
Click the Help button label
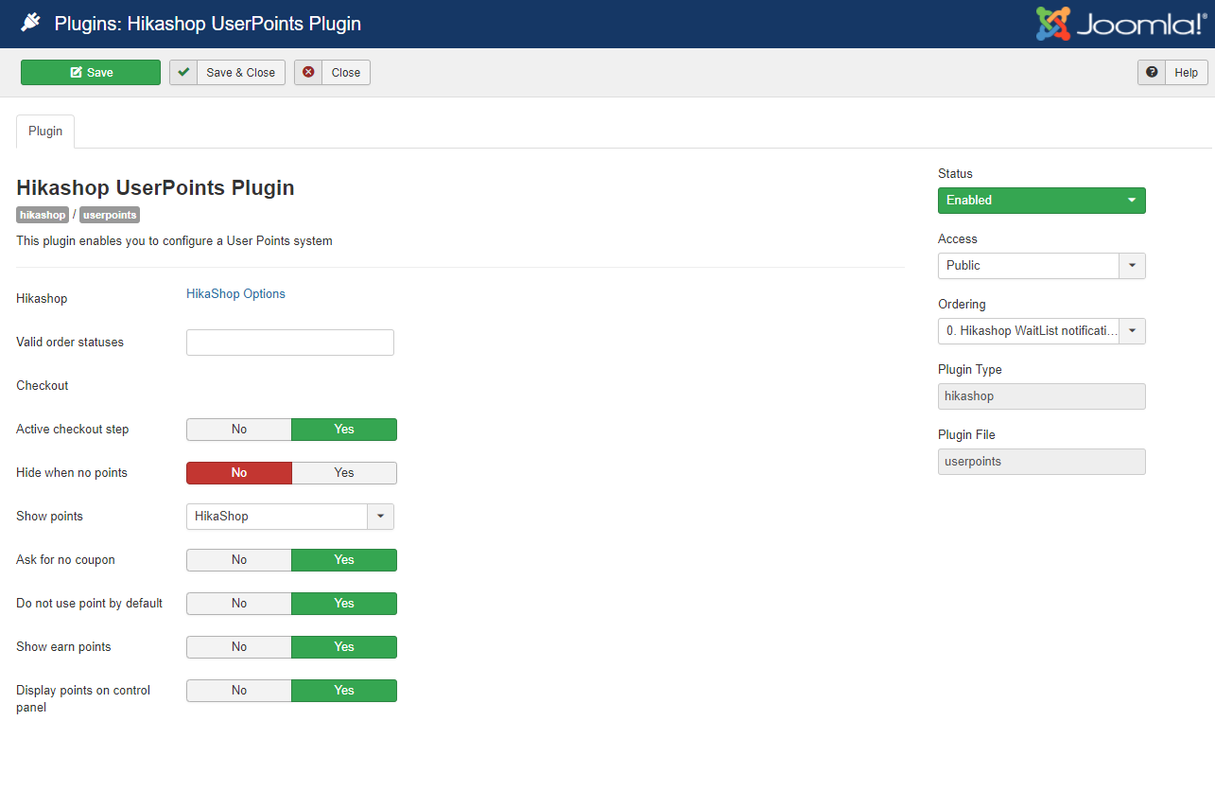pos(1187,73)
